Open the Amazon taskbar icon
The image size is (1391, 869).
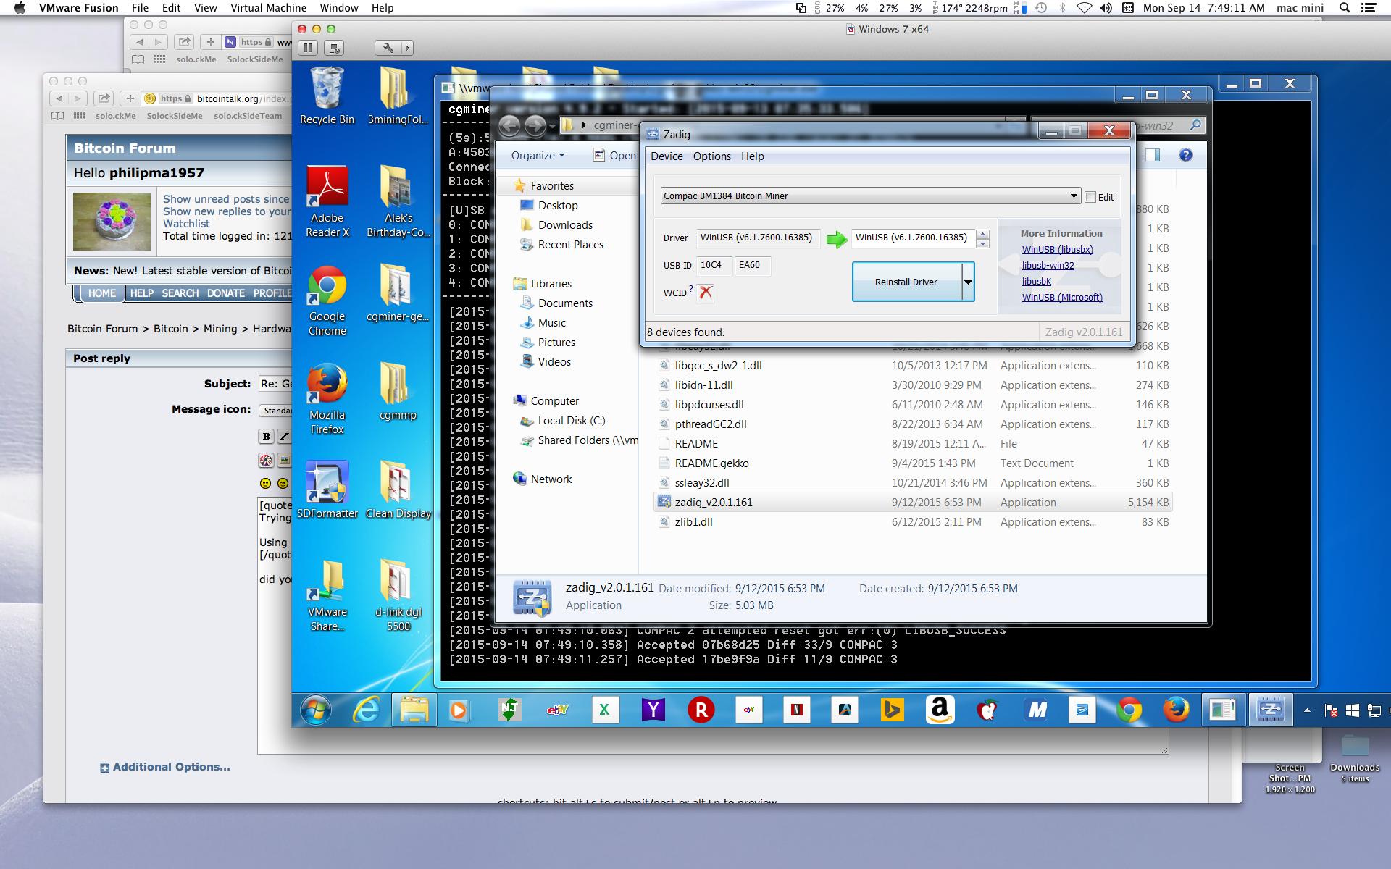click(x=940, y=710)
